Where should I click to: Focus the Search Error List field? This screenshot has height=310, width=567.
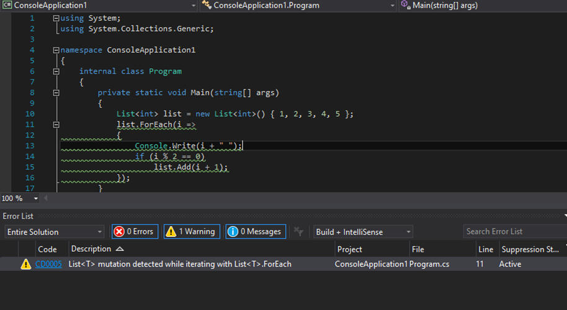point(515,232)
